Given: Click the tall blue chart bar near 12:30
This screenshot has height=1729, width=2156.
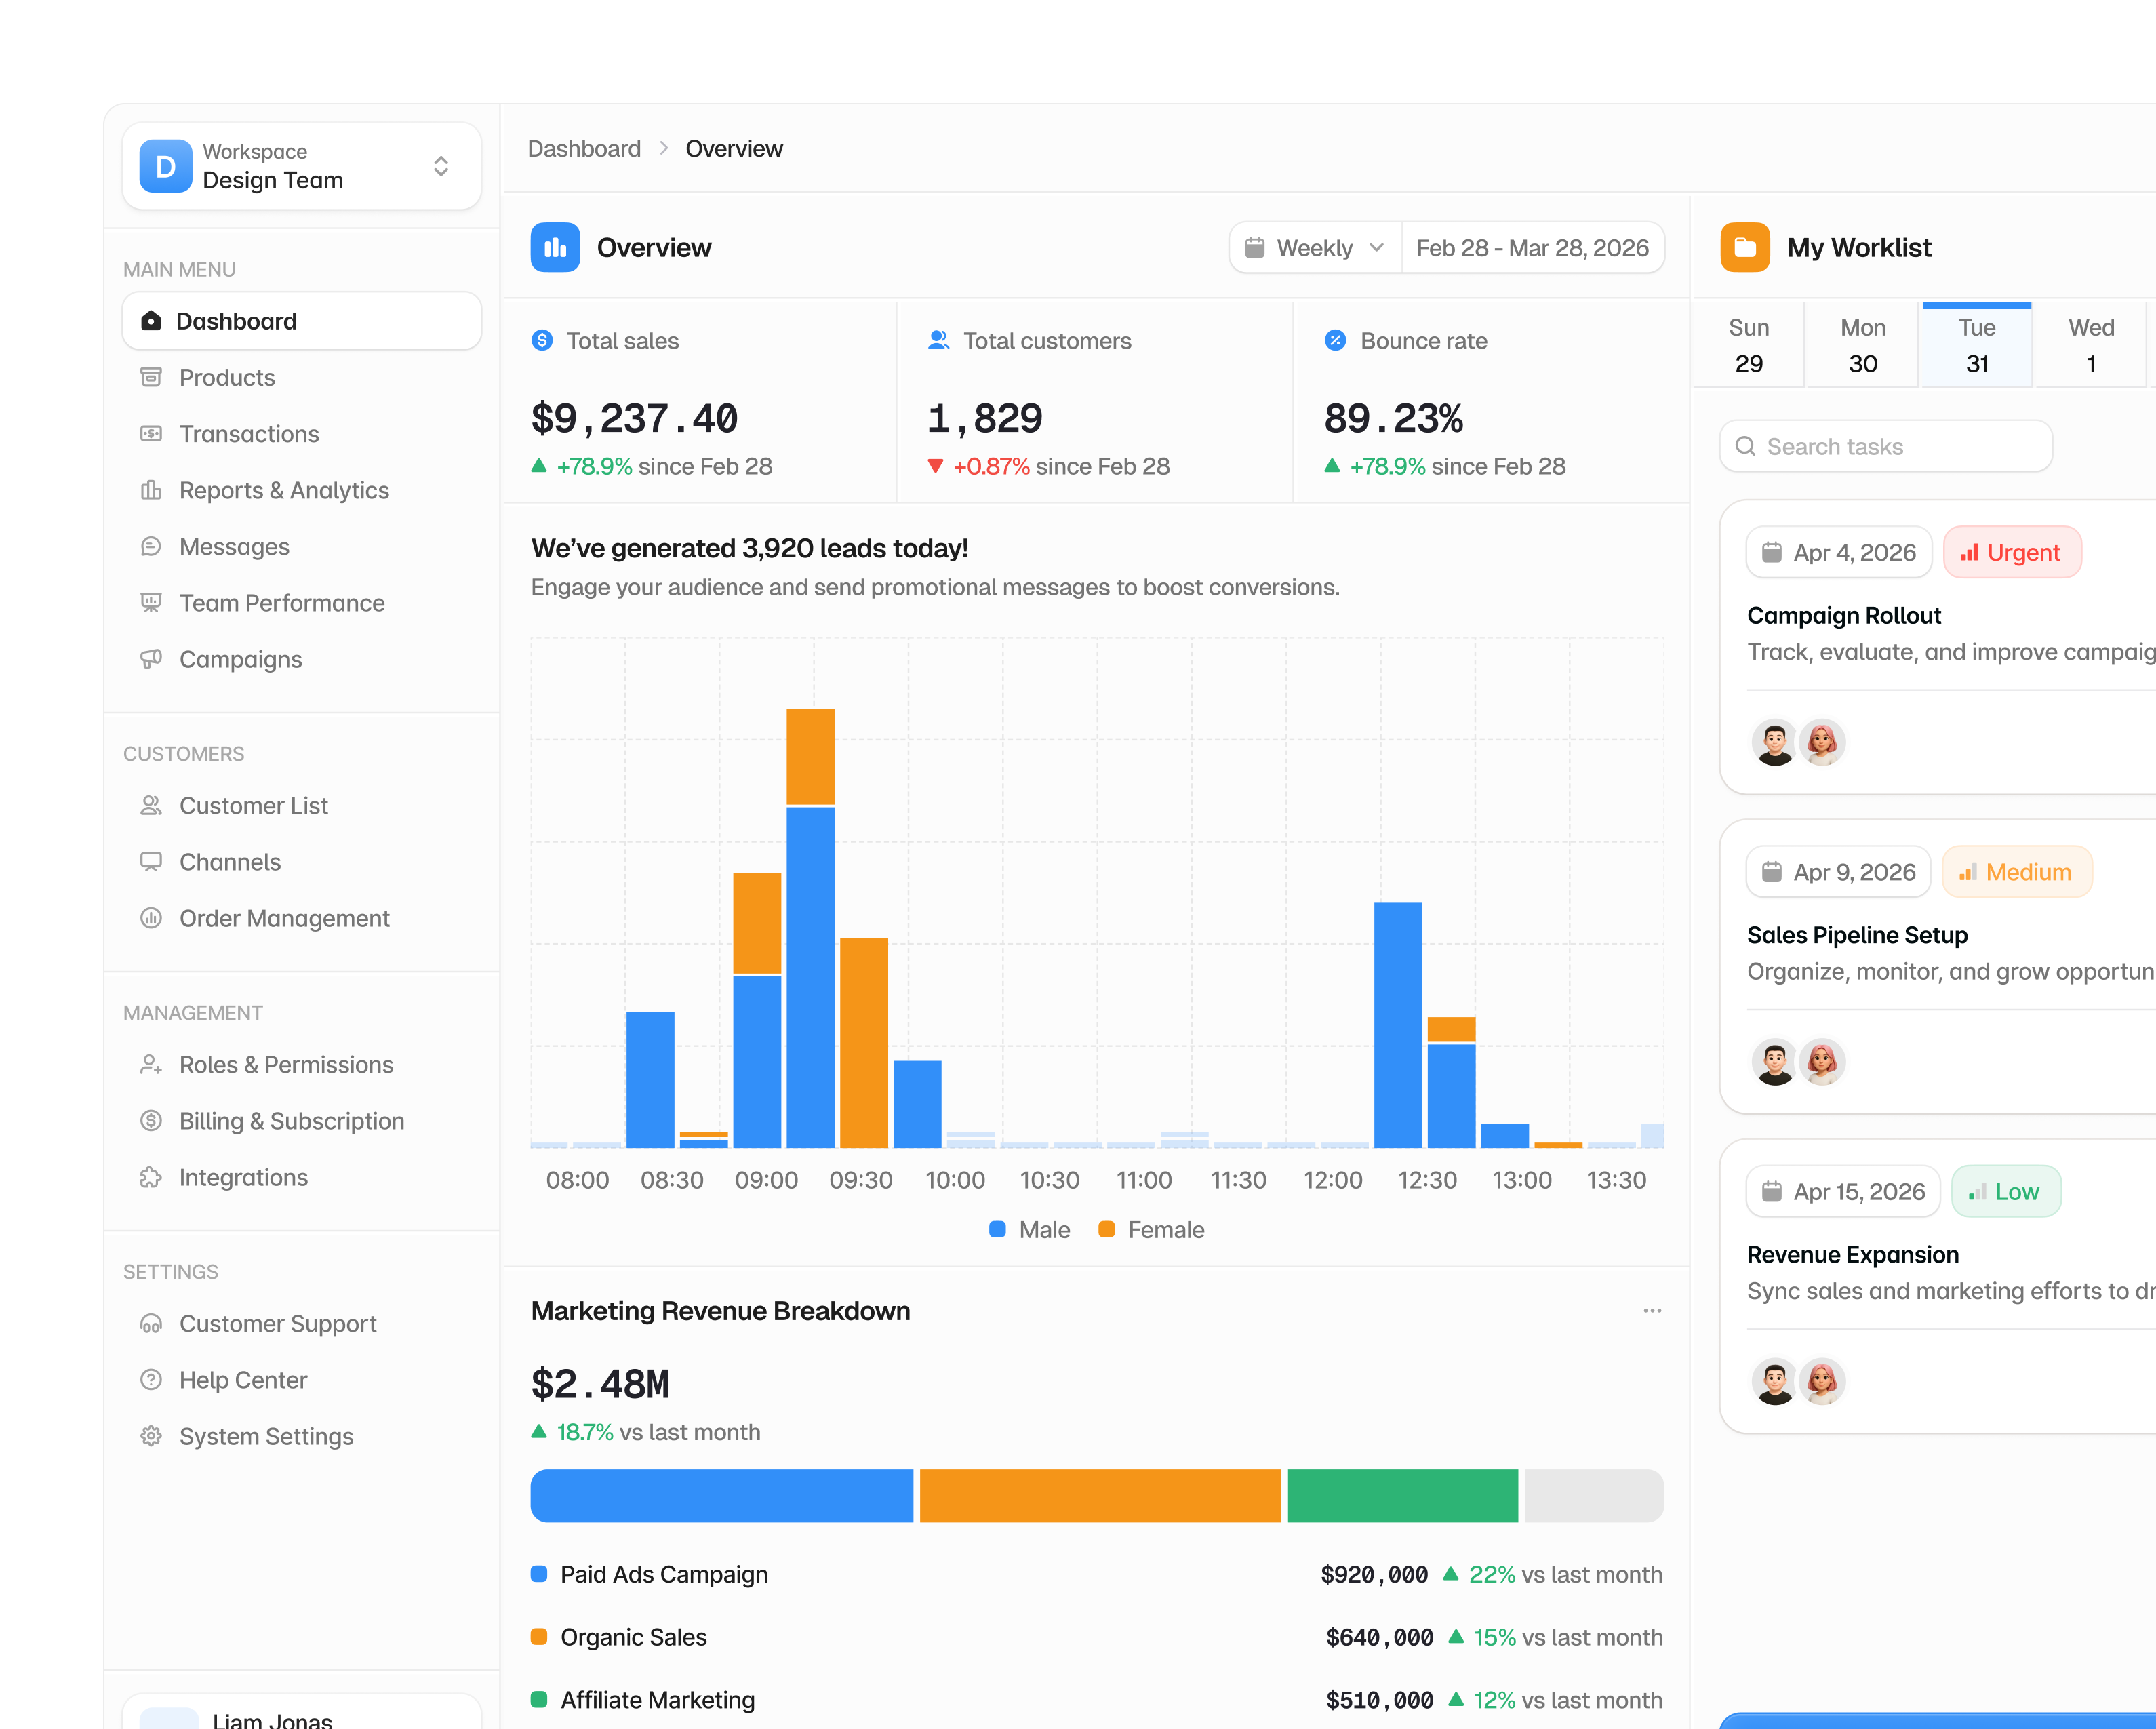Looking at the screenshot, I should point(1398,1025).
